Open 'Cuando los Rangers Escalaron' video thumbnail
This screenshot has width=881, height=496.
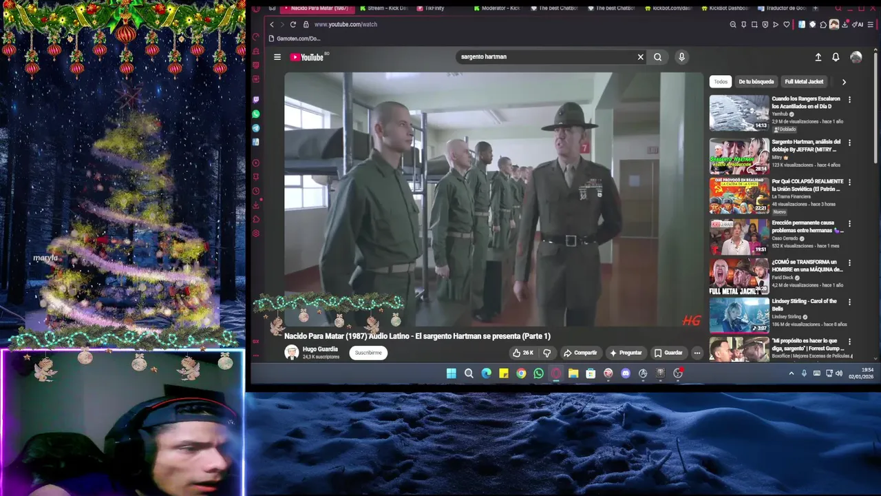[739, 113]
